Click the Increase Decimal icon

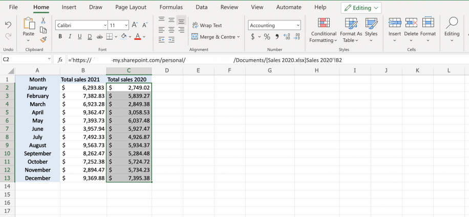(x=287, y=37)
